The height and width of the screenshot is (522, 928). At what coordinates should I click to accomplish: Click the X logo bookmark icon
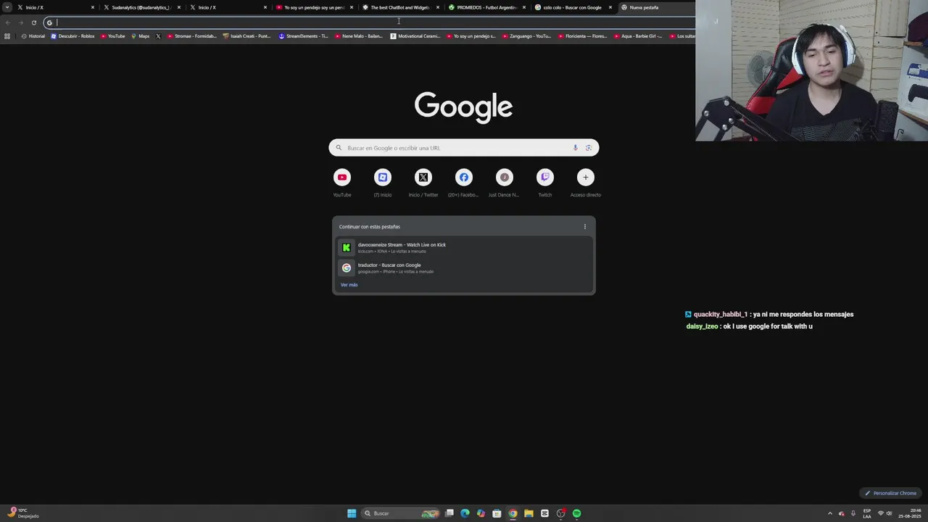pos(158,36)
